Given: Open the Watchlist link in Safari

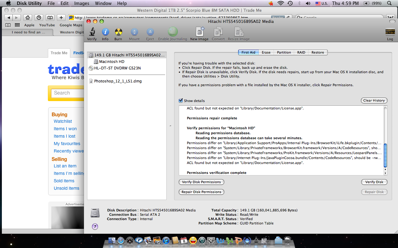Looking at the screenshot, I should (x=63, y=121).
